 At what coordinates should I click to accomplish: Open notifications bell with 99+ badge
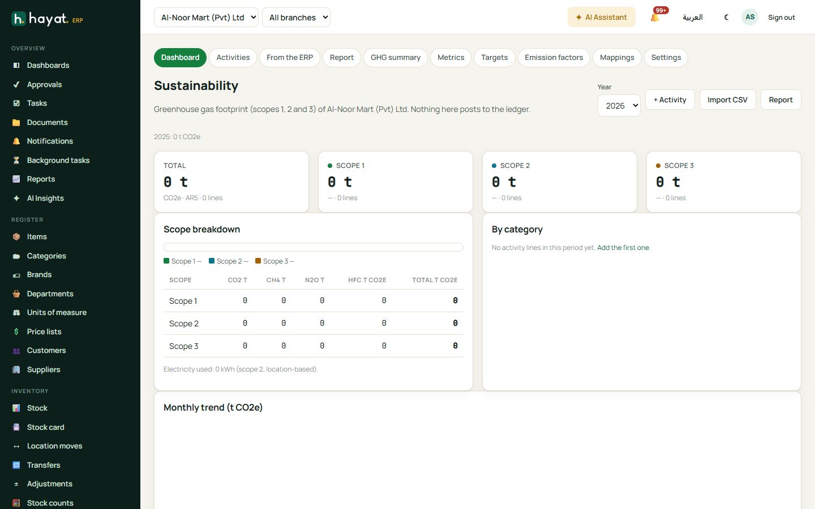656,16
